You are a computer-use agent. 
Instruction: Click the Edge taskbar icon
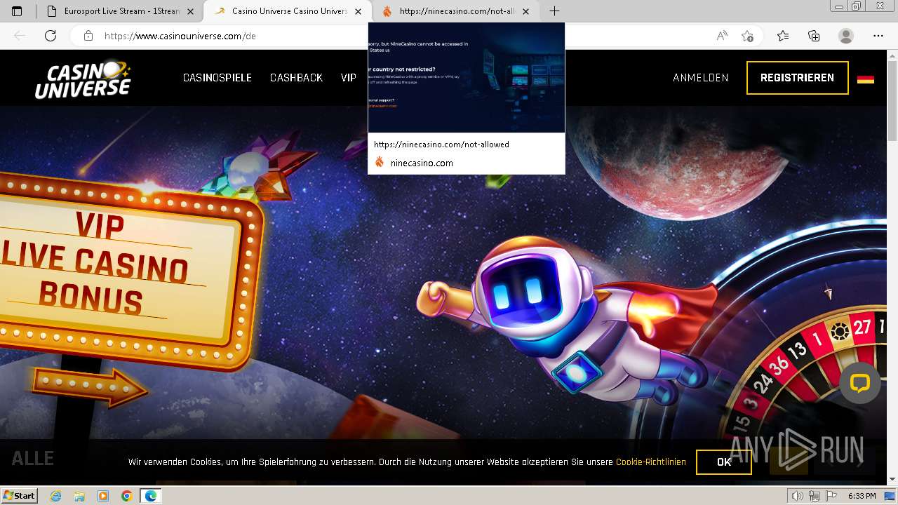pos(151,496)
